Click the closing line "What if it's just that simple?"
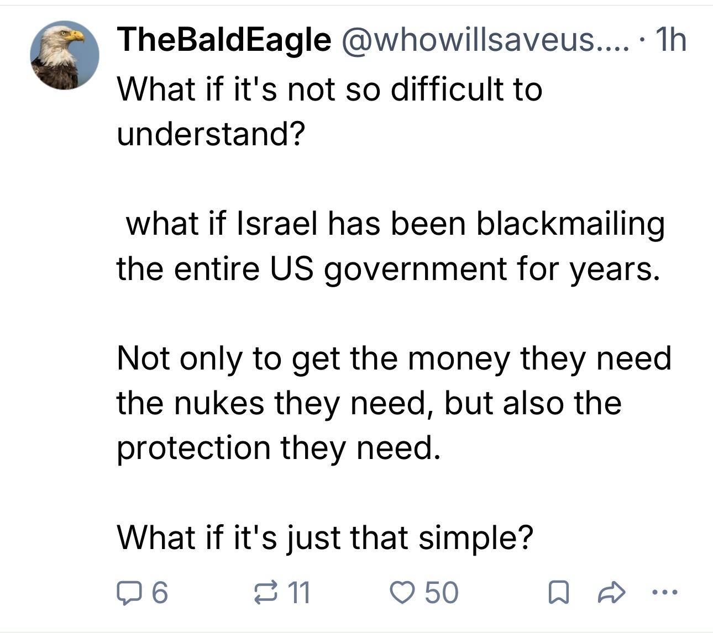713x633 pixels. click(x=326, y=537)
